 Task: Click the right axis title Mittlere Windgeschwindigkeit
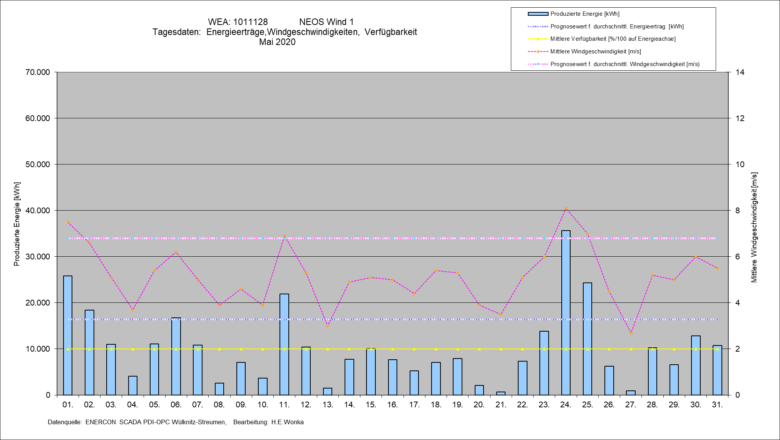[754, 227]
